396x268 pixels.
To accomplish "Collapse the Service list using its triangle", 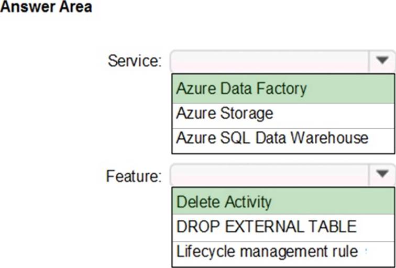I will coord(382,61).
